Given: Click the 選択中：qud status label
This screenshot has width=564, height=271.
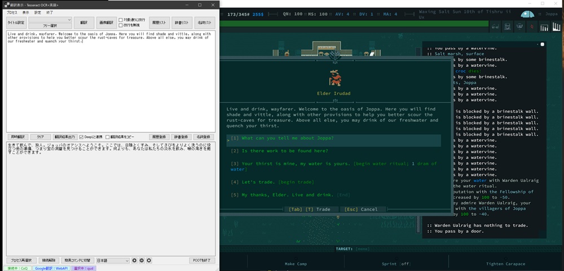Looking at the screenshot, I should 83,268.
